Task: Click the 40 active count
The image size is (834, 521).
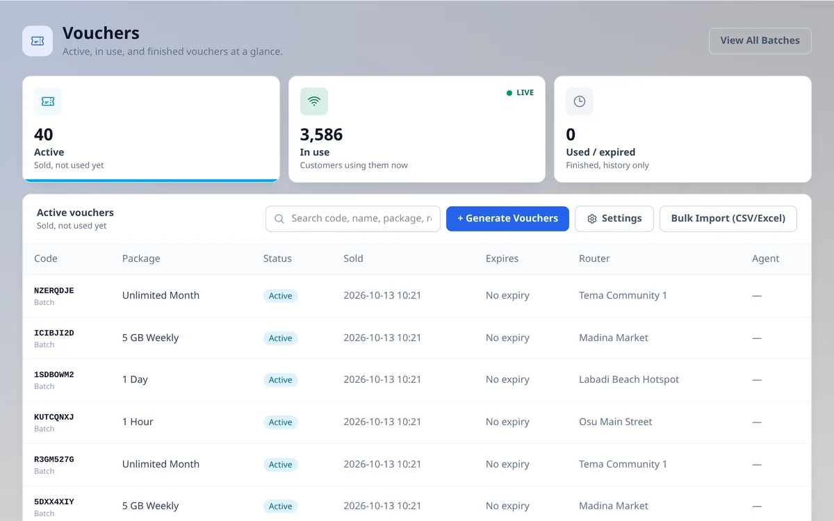Action: tap(44, 135)
